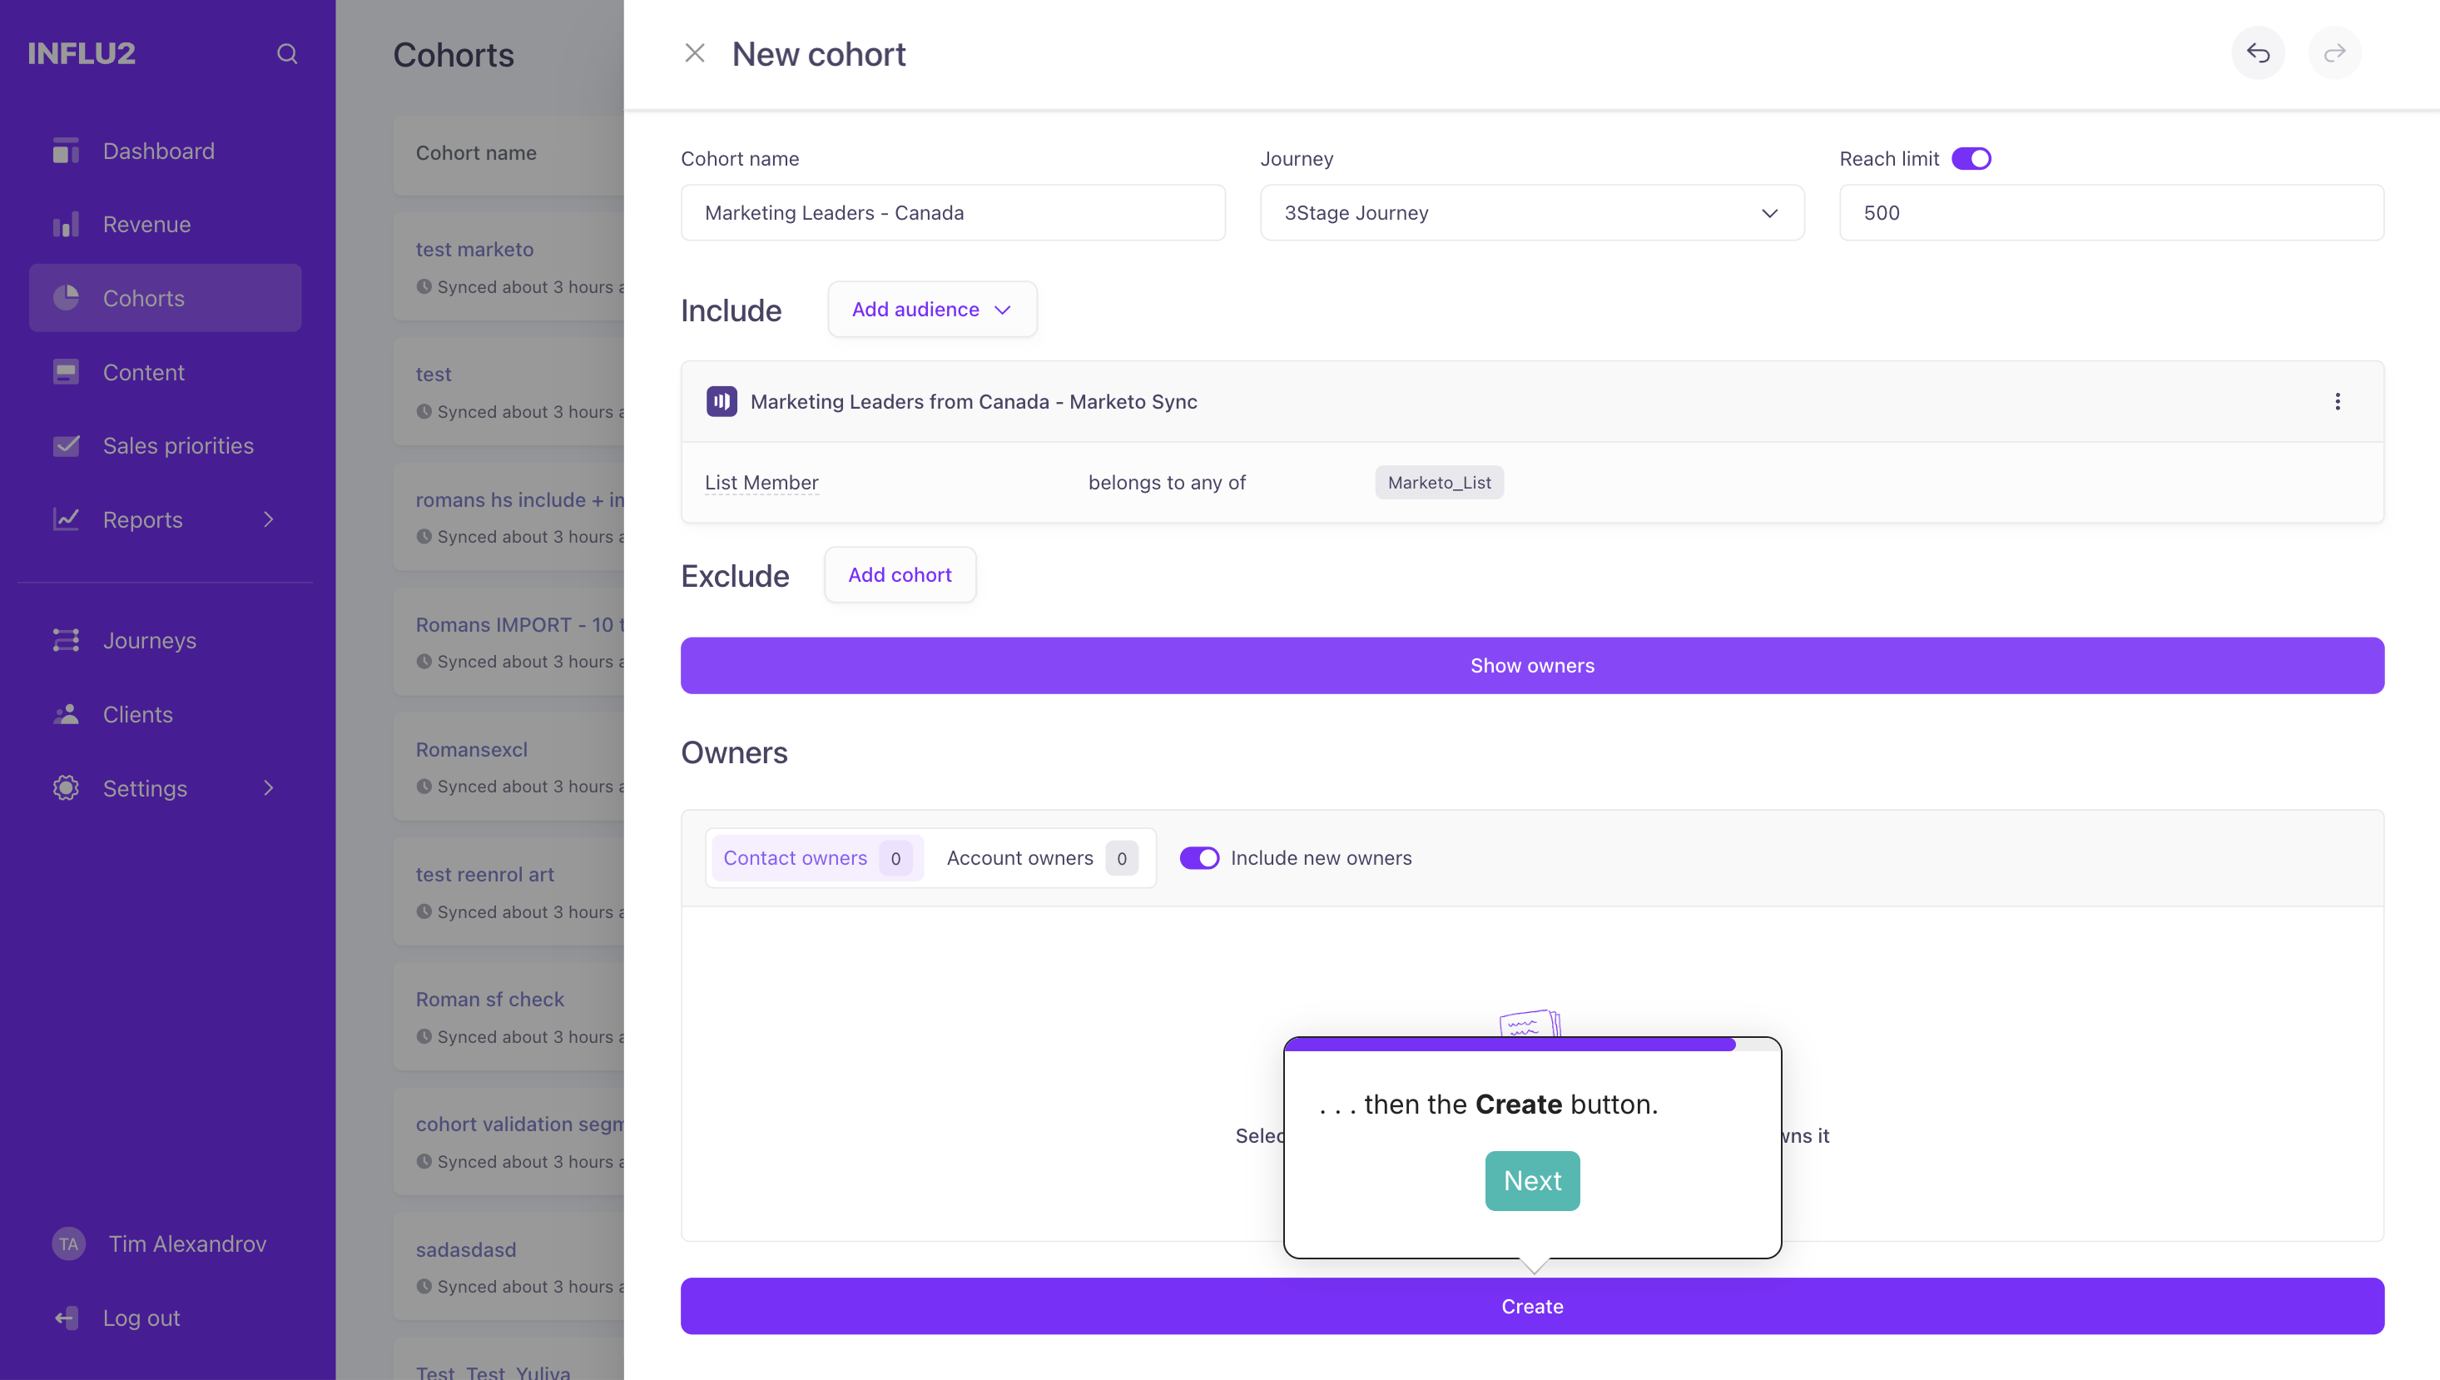Open the test reenrol art cohort
The height and width of the screenshot is (1380, 2440).
[484, 874]
